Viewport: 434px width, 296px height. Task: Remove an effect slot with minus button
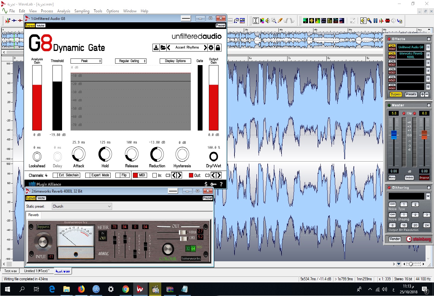point(426,94)
